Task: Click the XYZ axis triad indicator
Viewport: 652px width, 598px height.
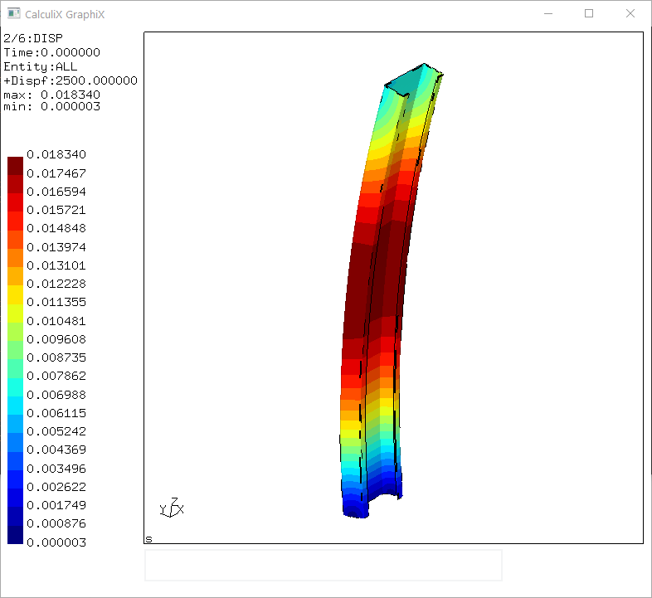Action: [x=172, y=508]
